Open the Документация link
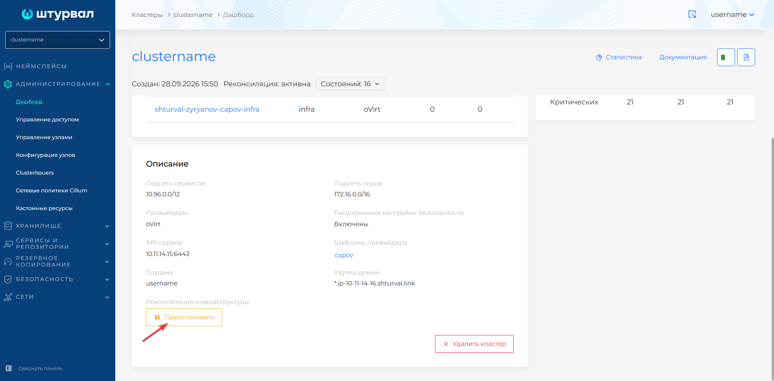774x381 pixels. pos(683,57)
